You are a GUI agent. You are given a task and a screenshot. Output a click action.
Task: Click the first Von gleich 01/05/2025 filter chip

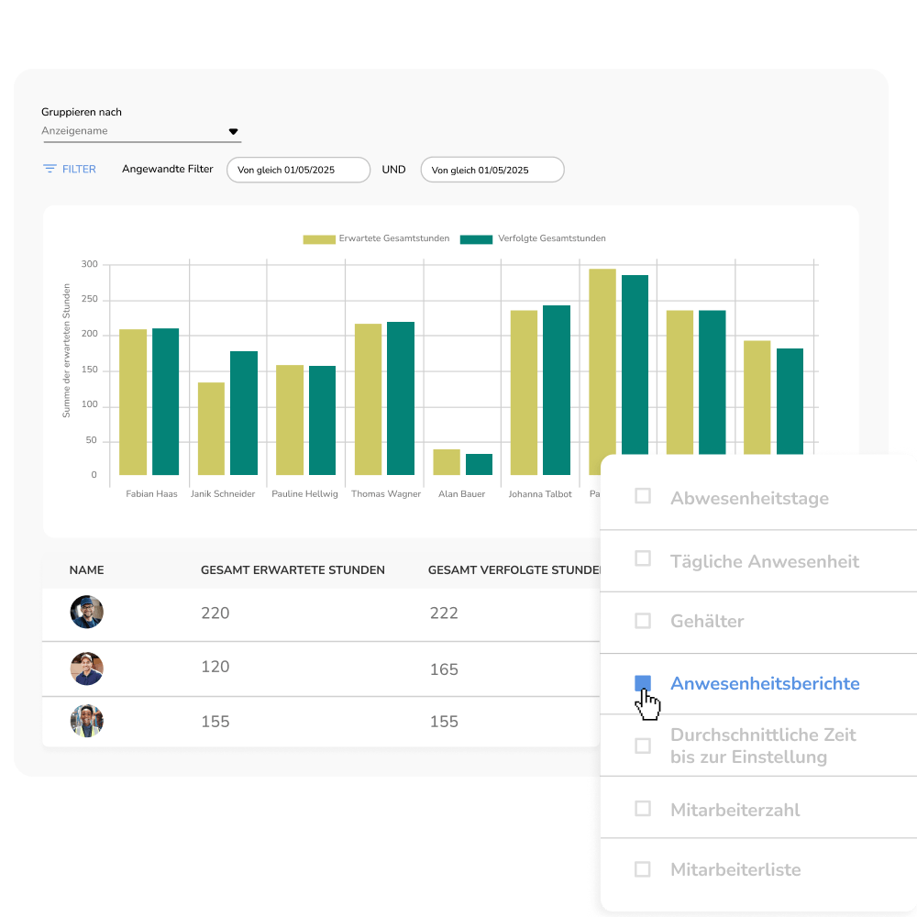click(298, 170)
